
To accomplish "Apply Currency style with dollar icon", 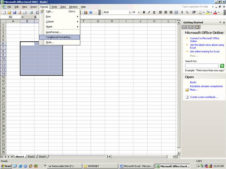I will click(x=182, y=12).
